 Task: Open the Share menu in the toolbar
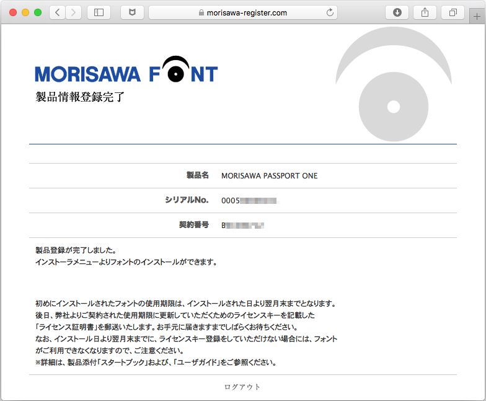click(x=425, y=12)
